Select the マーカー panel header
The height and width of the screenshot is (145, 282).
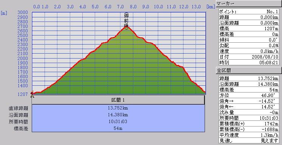point(249,4)
